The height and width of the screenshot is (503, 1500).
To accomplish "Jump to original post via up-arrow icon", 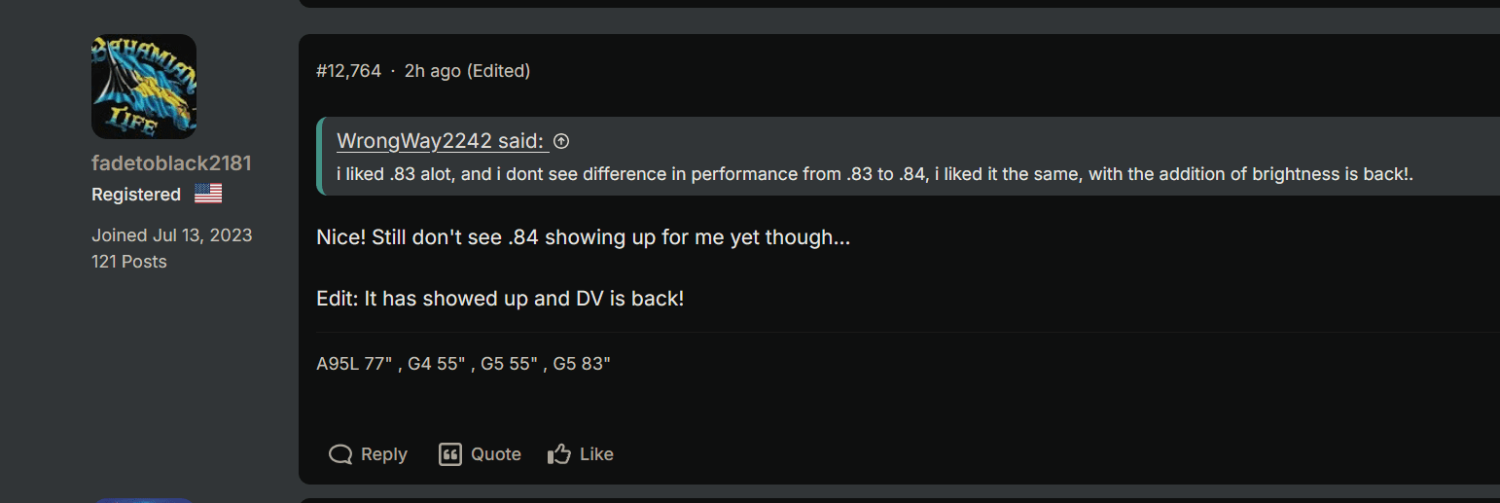I will 561,141.
